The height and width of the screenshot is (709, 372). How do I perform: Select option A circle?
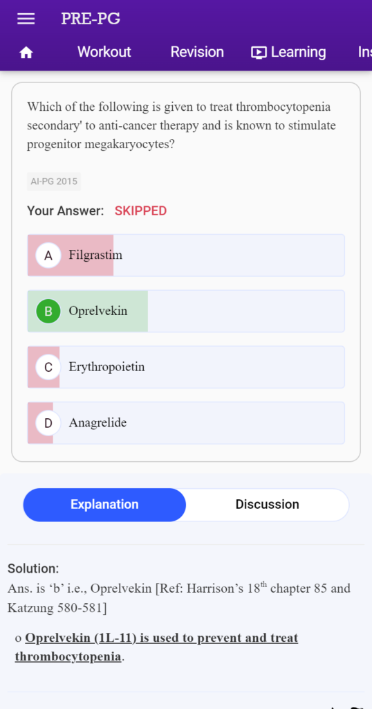[48, 255]
